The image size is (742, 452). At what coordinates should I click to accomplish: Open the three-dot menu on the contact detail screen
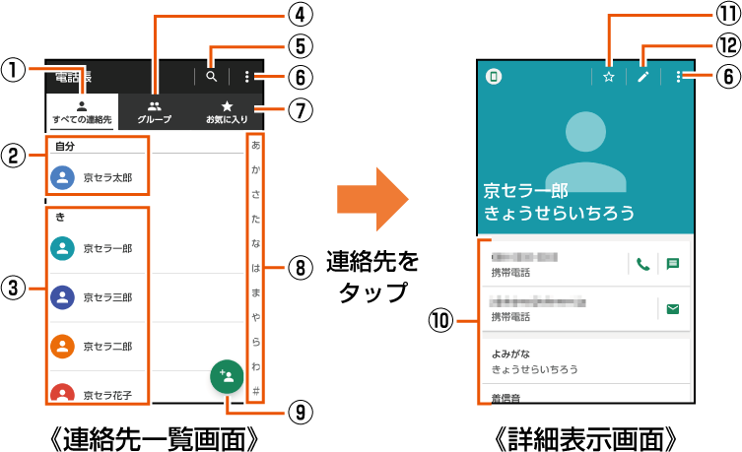pyautogui.click(x=678, y=77)
